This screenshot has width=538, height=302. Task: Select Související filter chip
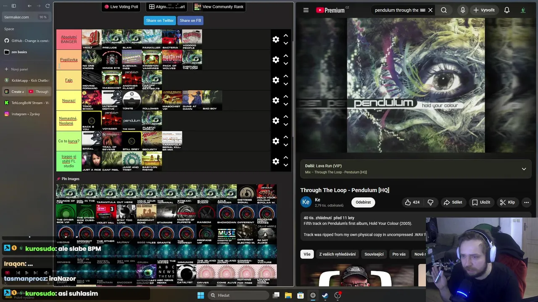coord(374,254)
